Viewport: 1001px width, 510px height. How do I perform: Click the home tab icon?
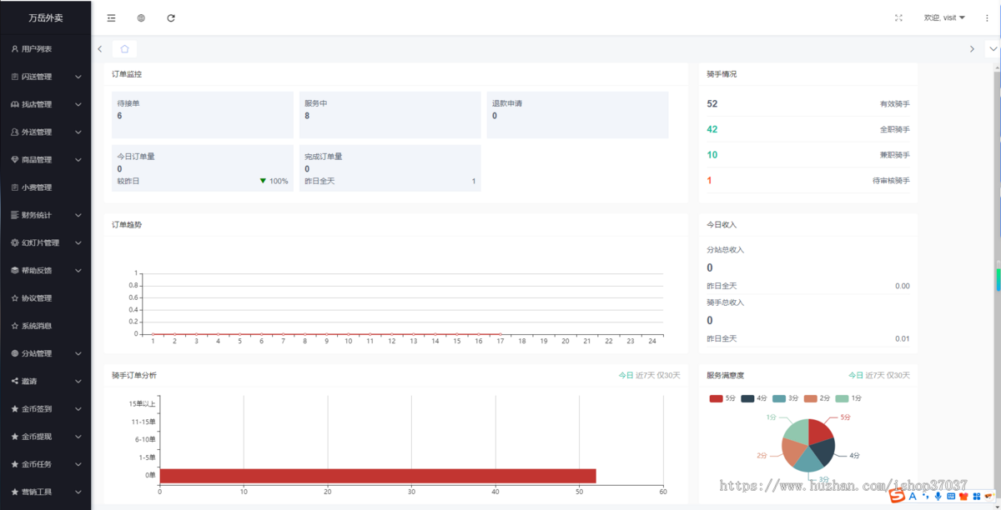pos(124,49)
